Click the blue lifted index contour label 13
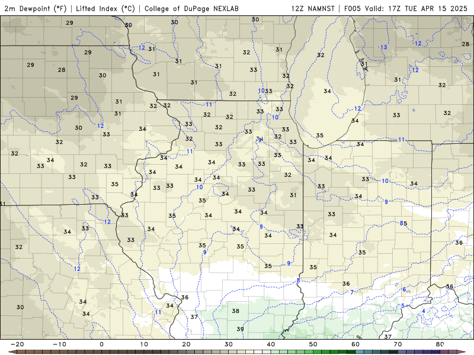 click(383, 47)
